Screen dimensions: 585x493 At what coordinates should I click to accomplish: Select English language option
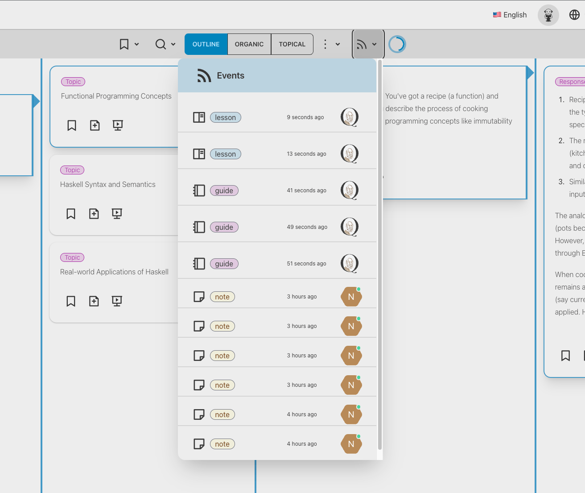point(510,15)
